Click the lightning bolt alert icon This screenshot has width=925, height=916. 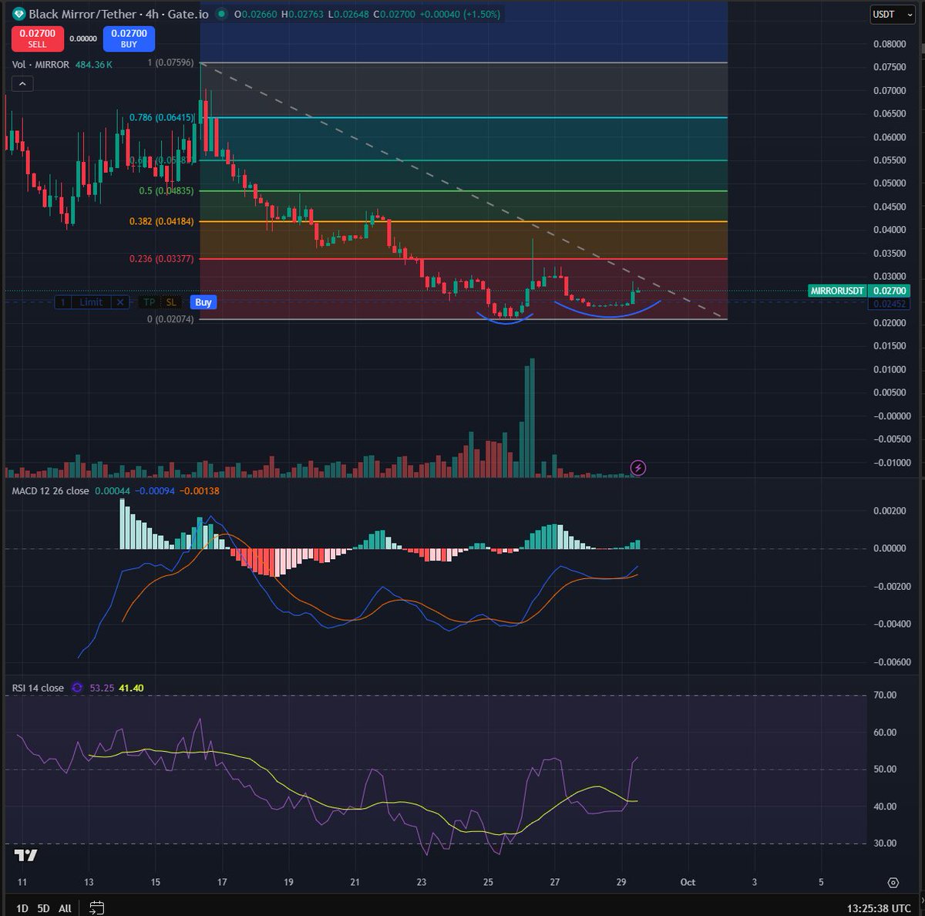[x=638, y=467]
